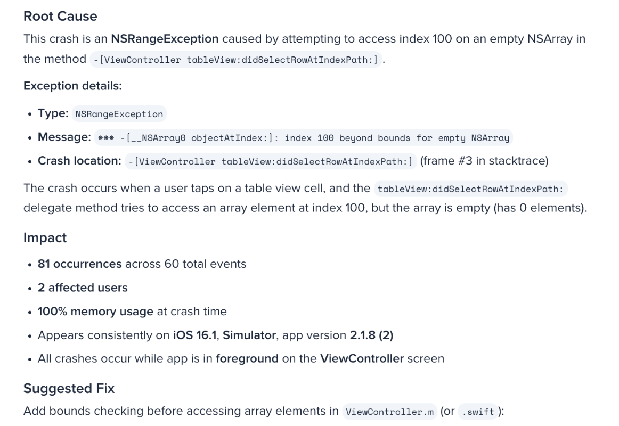
Task: Click the "(frame #3 in stacktrace)" text
Action: click(x=484, y=161)
